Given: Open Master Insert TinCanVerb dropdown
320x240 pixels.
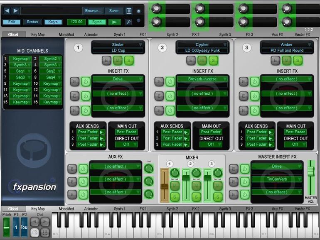Looking at the screenshot, I should point(277,179).
